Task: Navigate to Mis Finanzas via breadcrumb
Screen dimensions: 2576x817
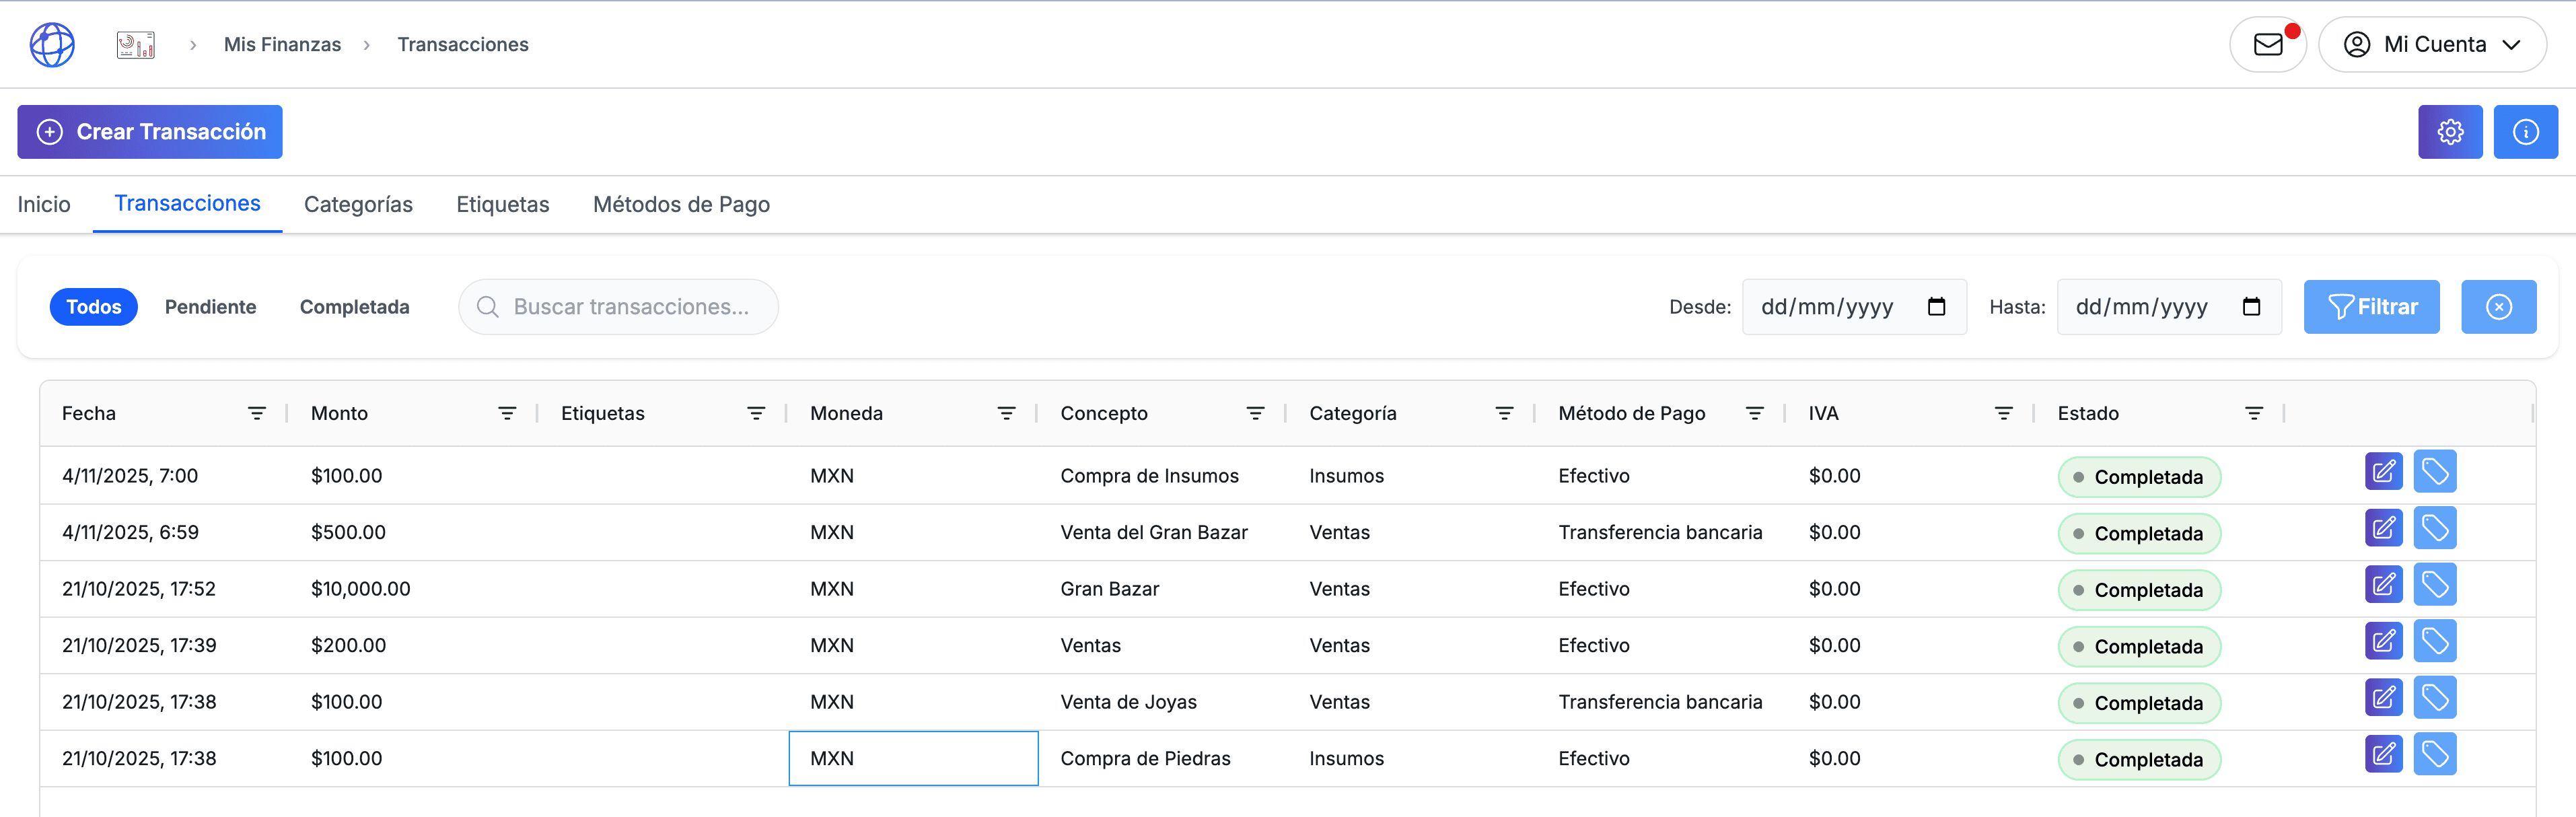Action: point(282,44)
